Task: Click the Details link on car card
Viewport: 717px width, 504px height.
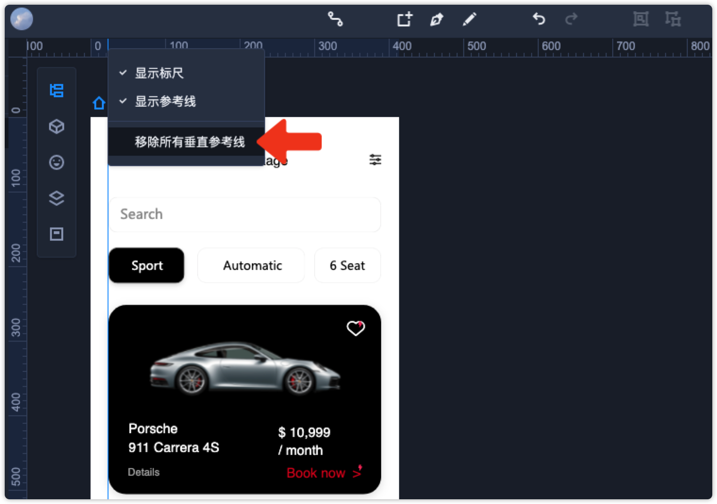Action: click(x=144, y=472)
